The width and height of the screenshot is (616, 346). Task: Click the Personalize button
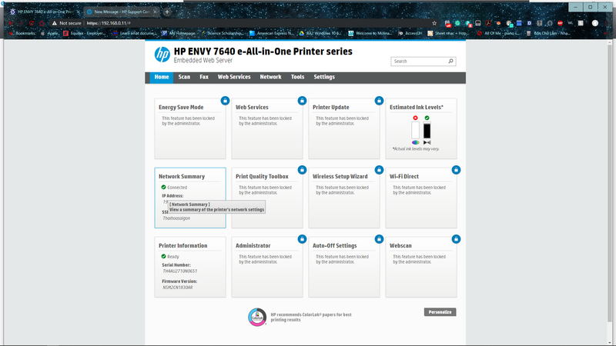pos(440,312)
